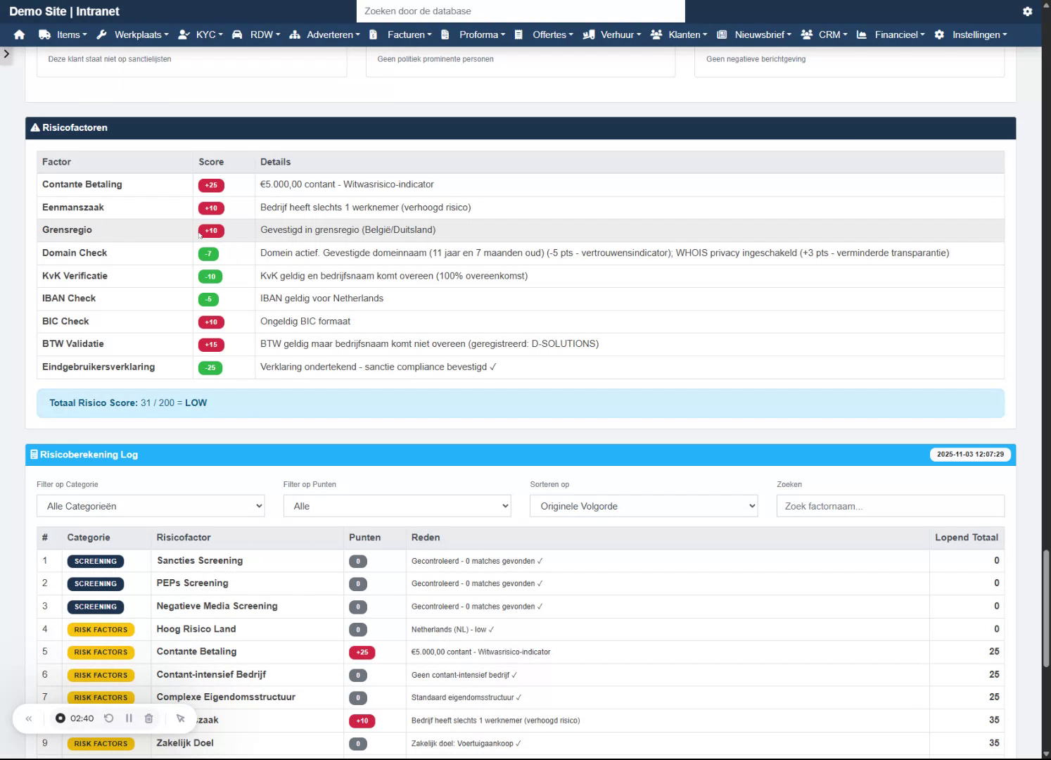Open the Originele Volgorde sort dropdown

point(644,506)
